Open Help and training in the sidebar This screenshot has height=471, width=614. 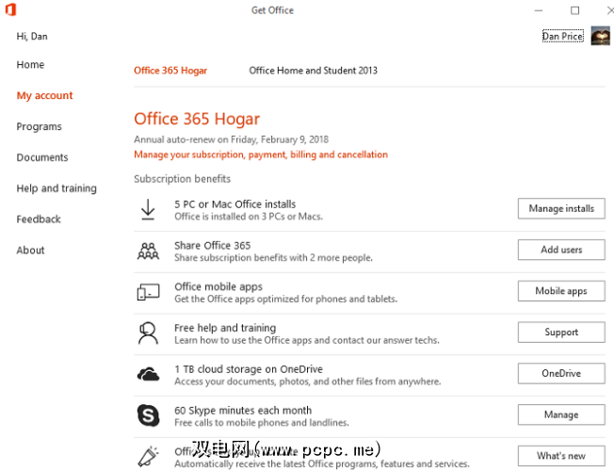[57, 188]
